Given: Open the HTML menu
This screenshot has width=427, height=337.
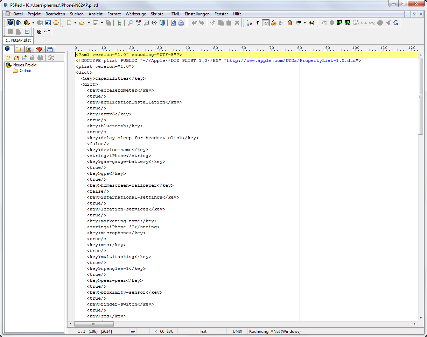Looking at the screenshot, I should click(174, 14).
